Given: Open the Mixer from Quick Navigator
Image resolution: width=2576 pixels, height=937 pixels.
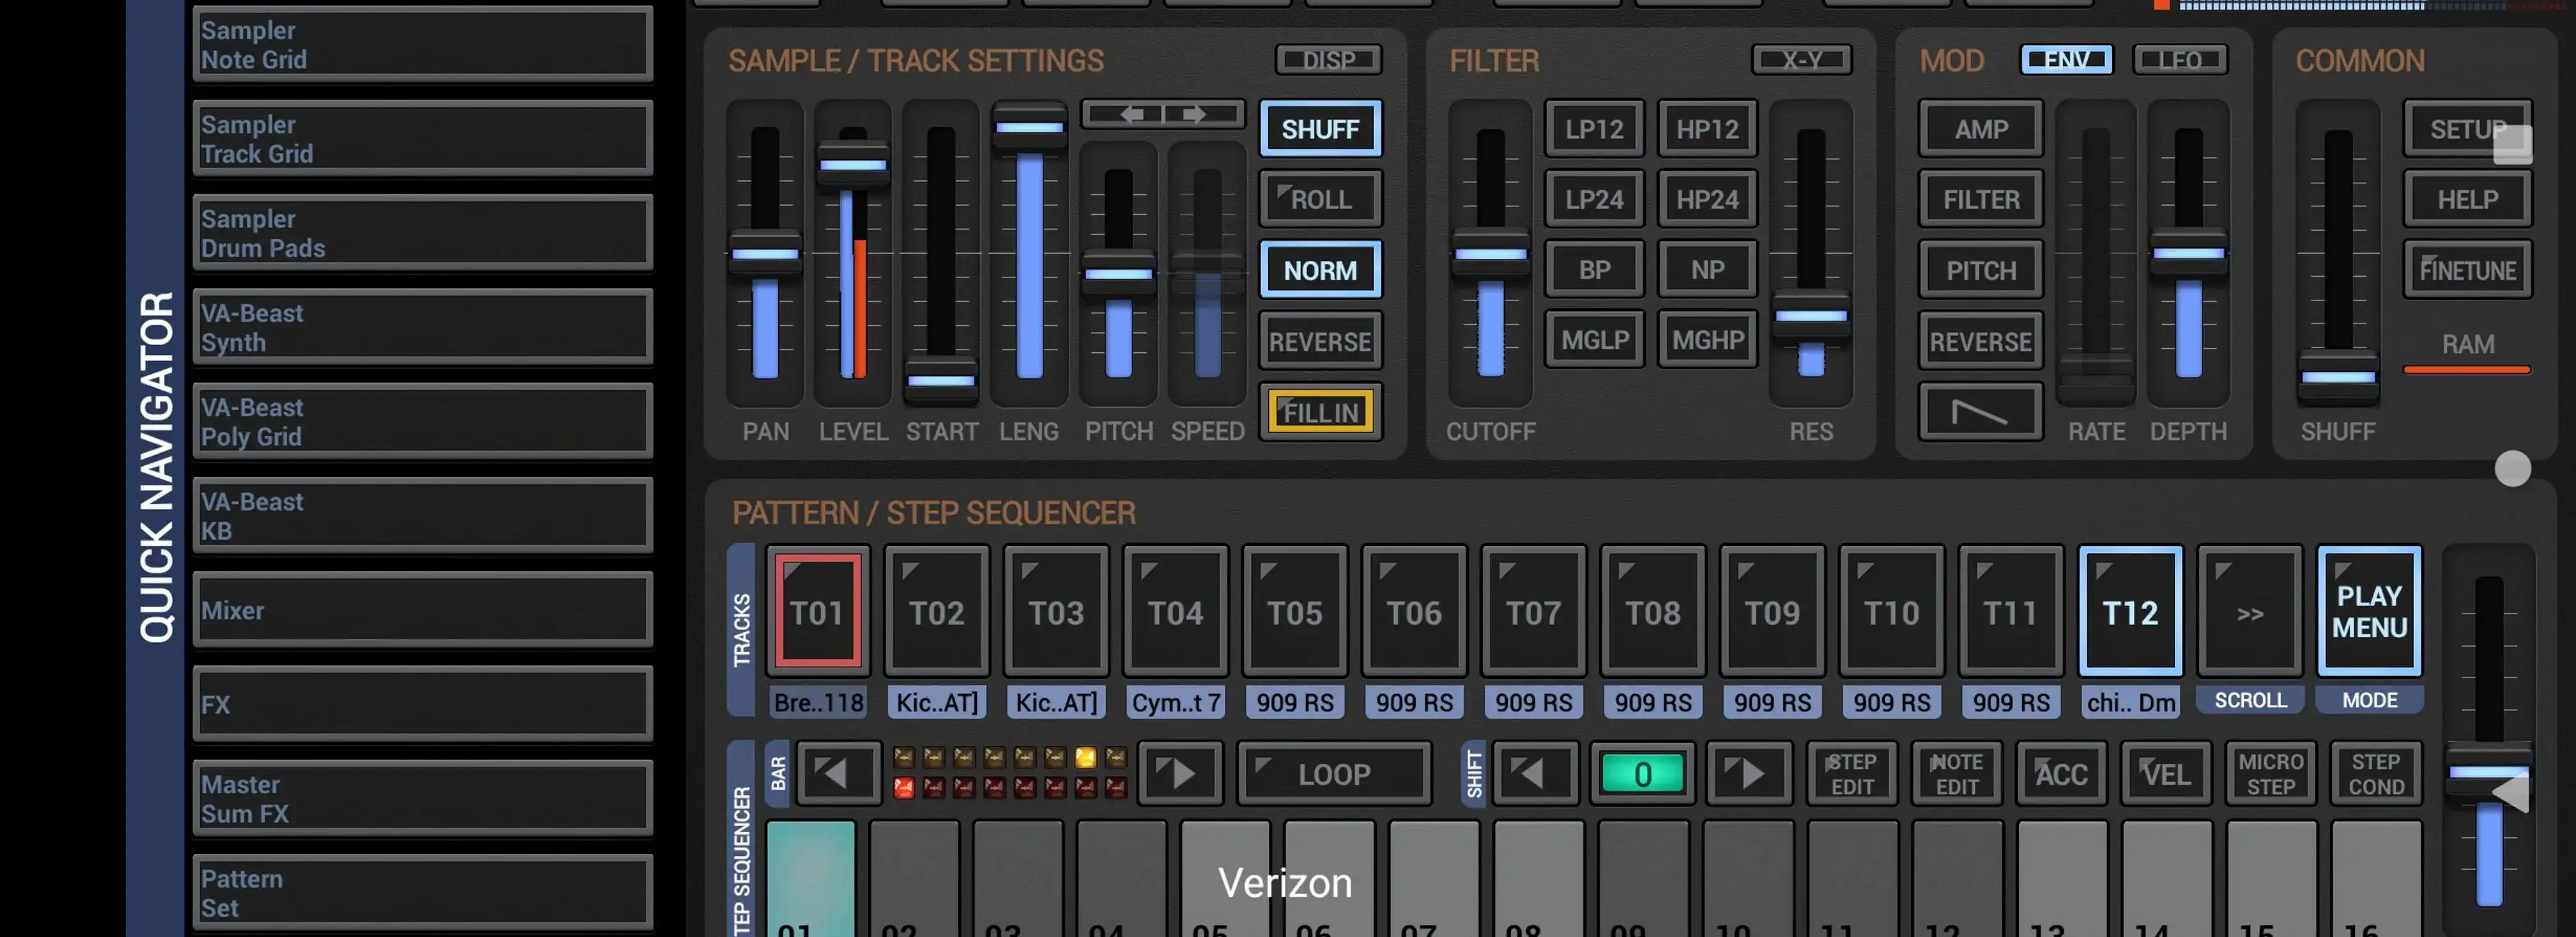Looking at the screenshot, I should point(422,610).
